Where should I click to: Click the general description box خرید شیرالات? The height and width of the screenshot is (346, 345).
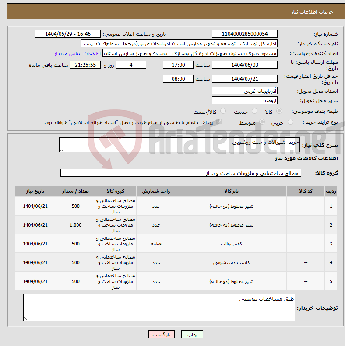tap(180, 145)
